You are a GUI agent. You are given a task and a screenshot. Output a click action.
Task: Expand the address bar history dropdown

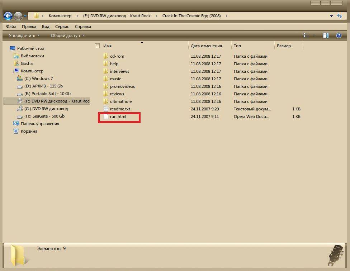click(331, 16)
